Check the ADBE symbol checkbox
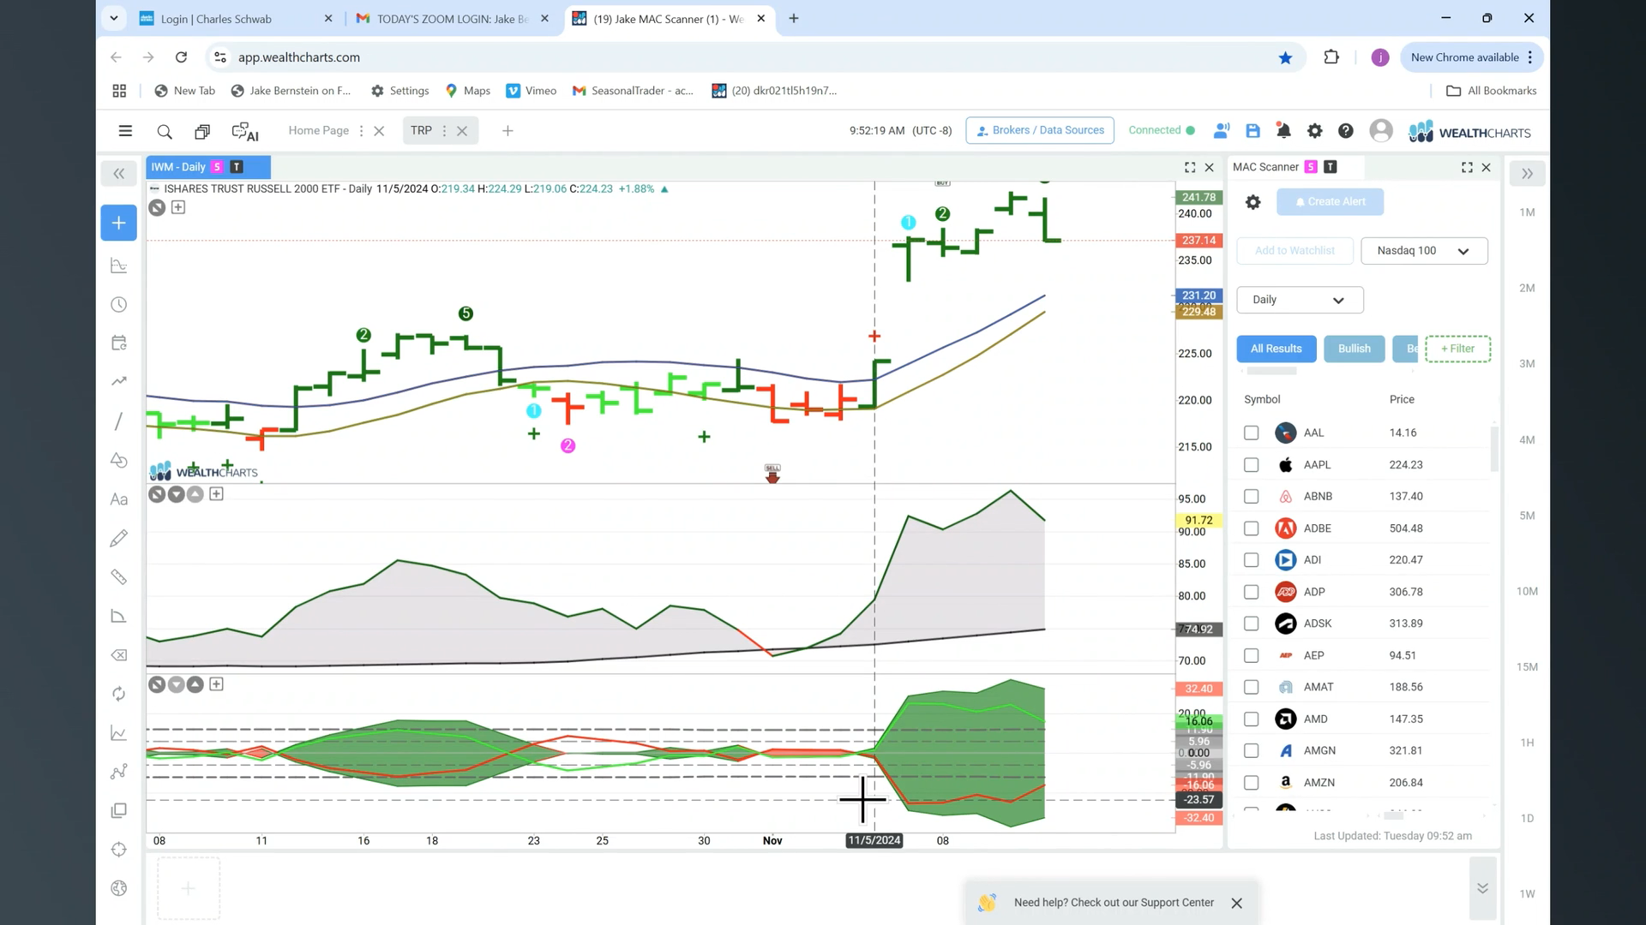 click(1252, 528)
